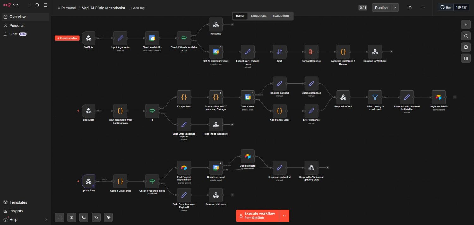Expand the Publish dropdown arrow
This screenshot has width=474, height=225.
coord(395,8)
